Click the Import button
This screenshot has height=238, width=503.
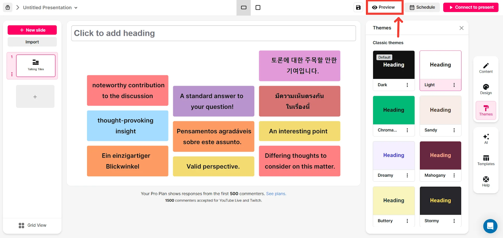[32, 42]
